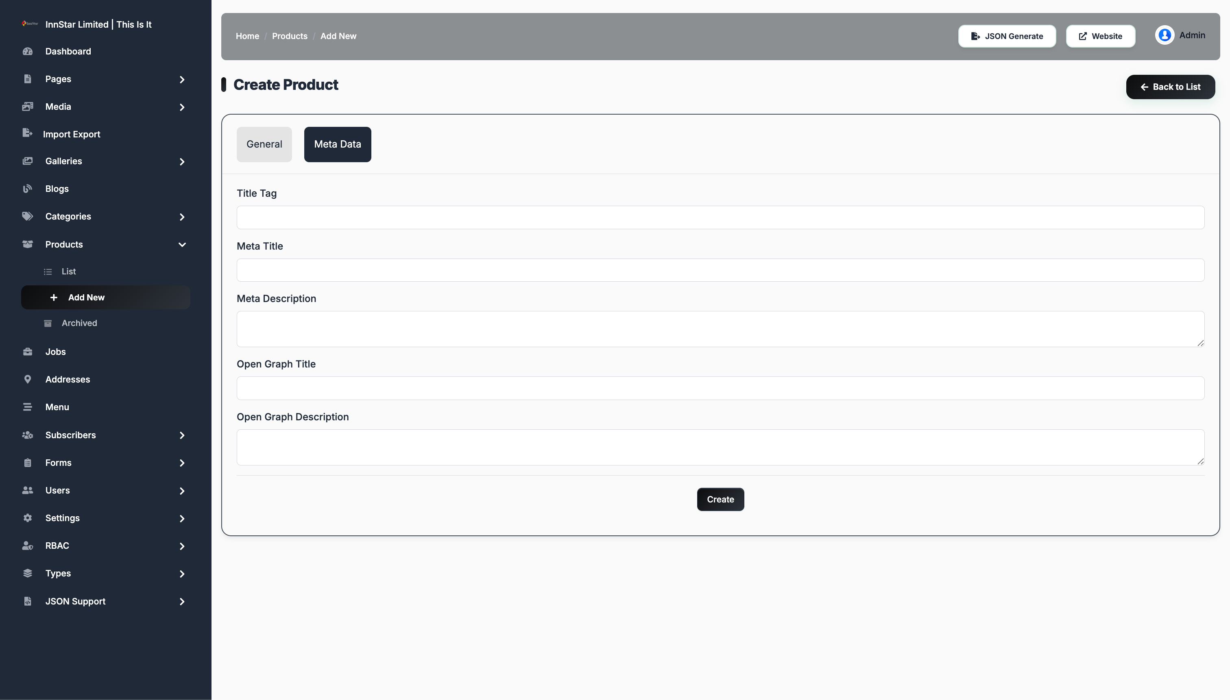Click the Galleries images icon
Image resolution: width=1230 pixels, height=700 pixels.
click(x=28, y=161)
